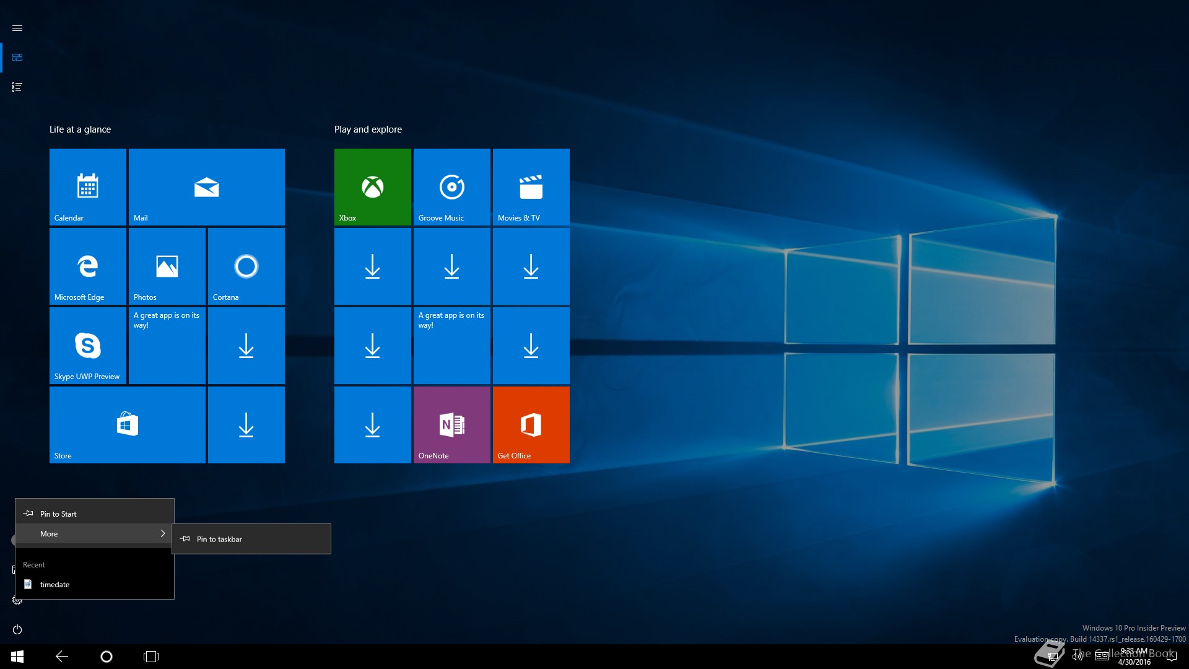1189x669 pixels.
Task: Open Skype UWP Preview tile
Action: [88, 346]
